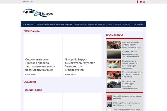
Task: Open 'Поветкин возвратится на ринг' article link
Action: click(132, 74)
